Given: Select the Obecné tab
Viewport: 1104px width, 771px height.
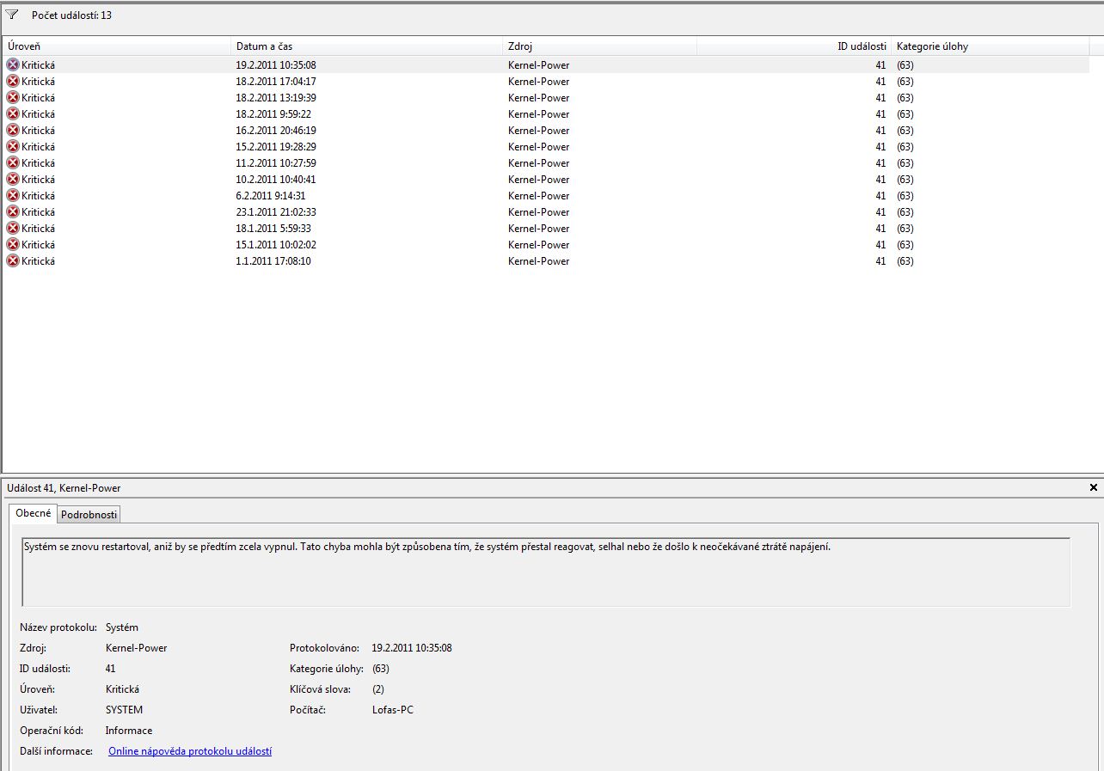Looking at the screenshot, I should (x=34, y=513).
